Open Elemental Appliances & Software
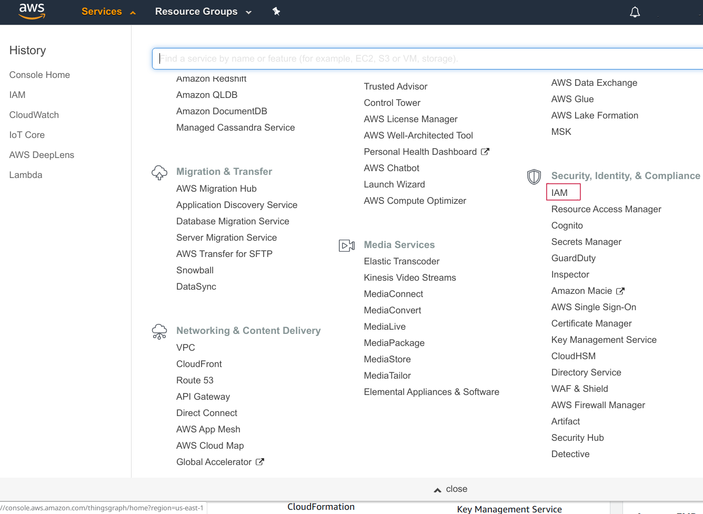 [x=431, y=392]
